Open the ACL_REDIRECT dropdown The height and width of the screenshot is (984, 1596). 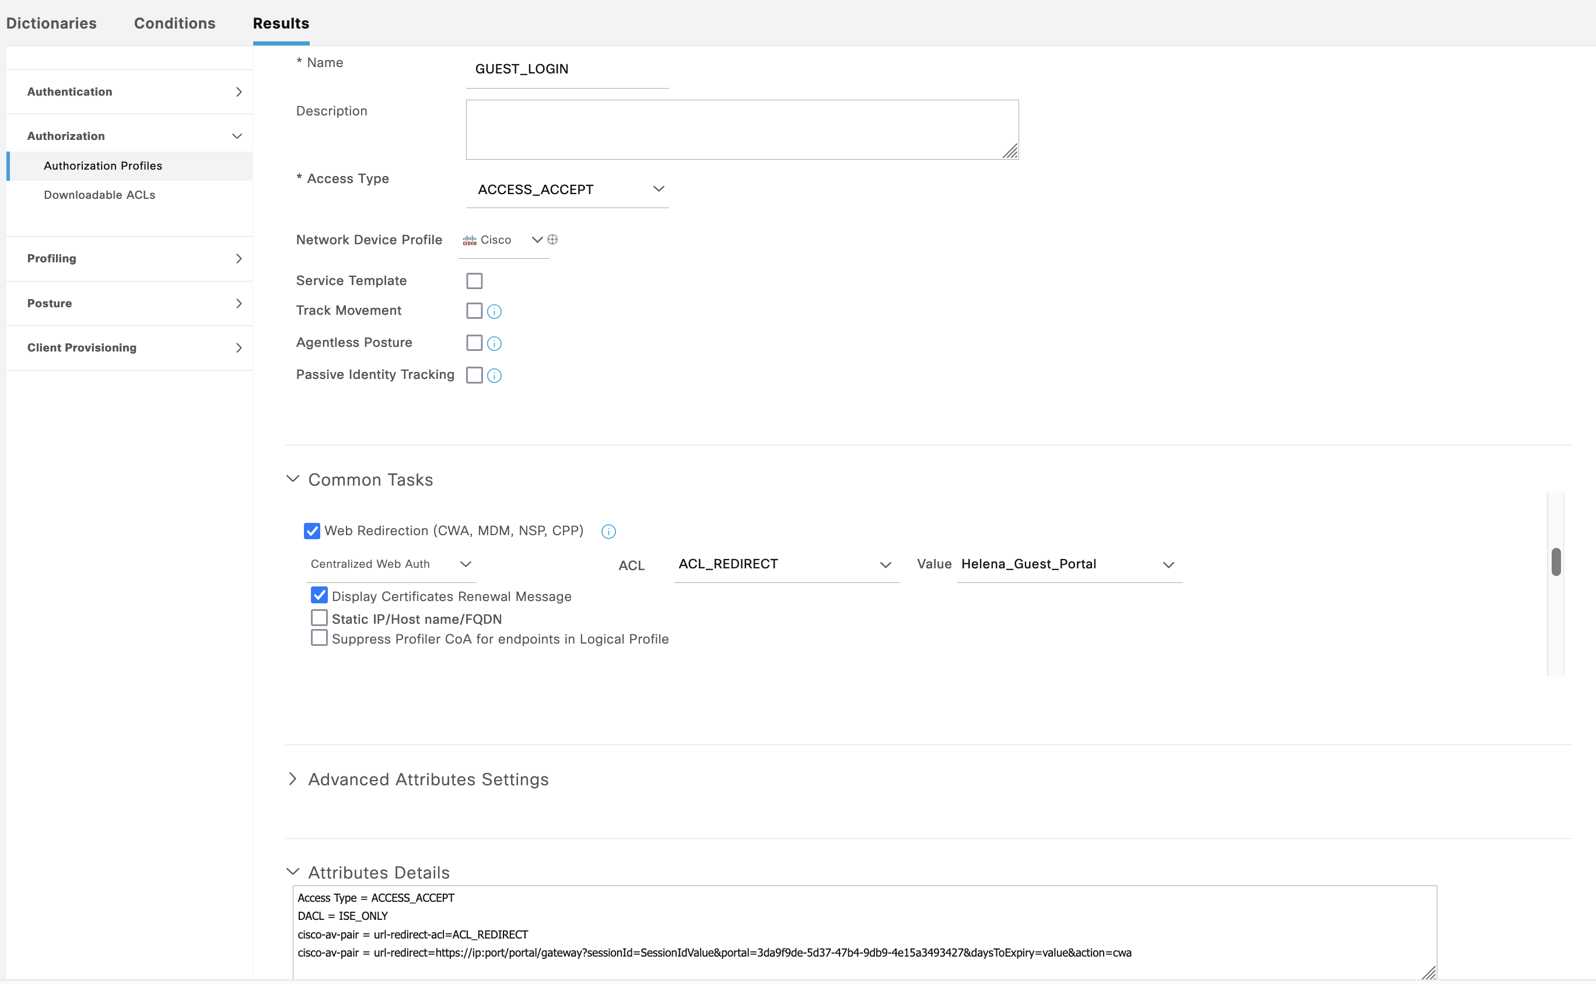786,564
